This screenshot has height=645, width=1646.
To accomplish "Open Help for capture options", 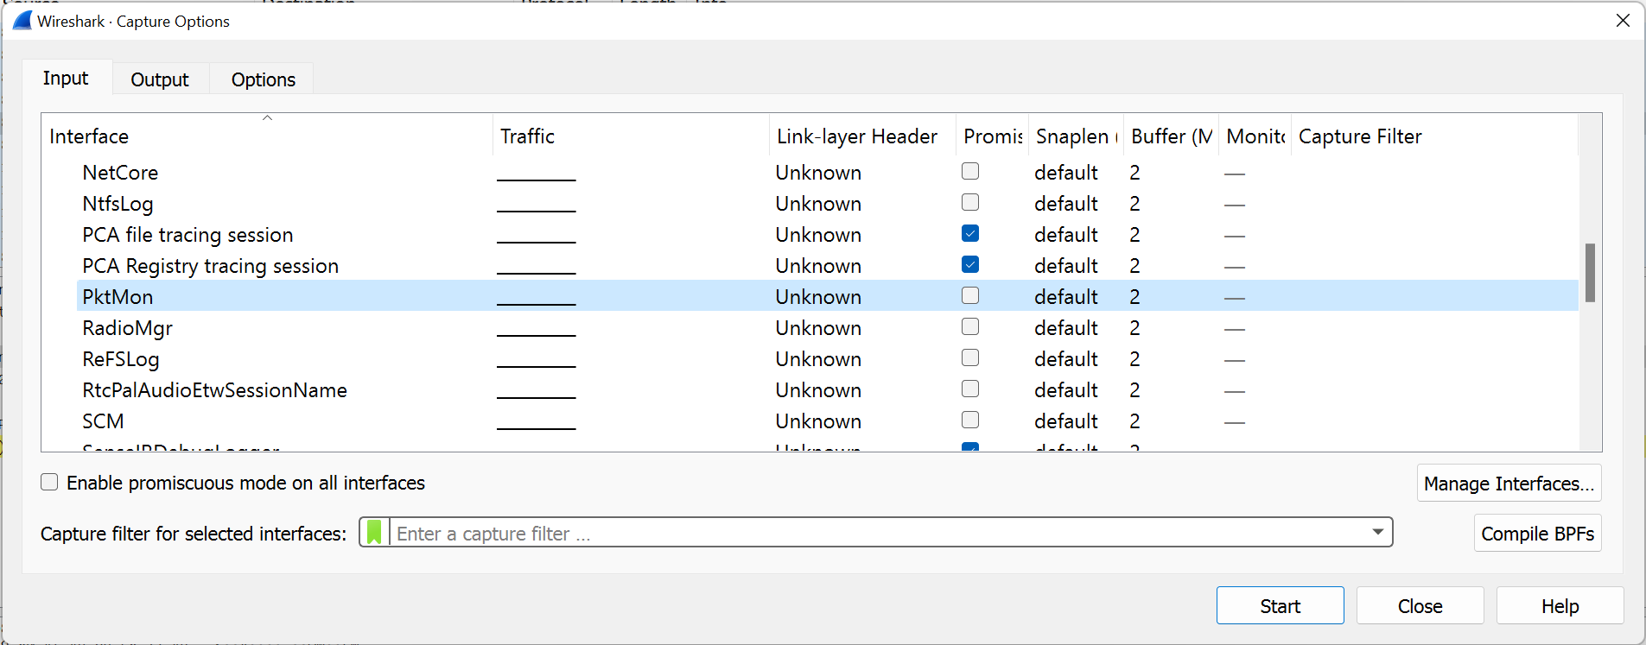I will tap(1560, 605).
